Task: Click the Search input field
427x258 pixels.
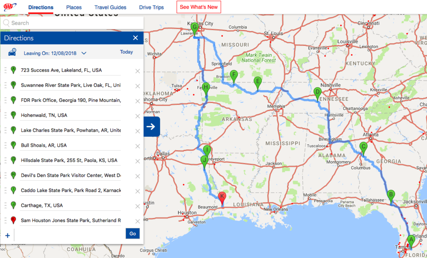Action: (x=73, y=23)
